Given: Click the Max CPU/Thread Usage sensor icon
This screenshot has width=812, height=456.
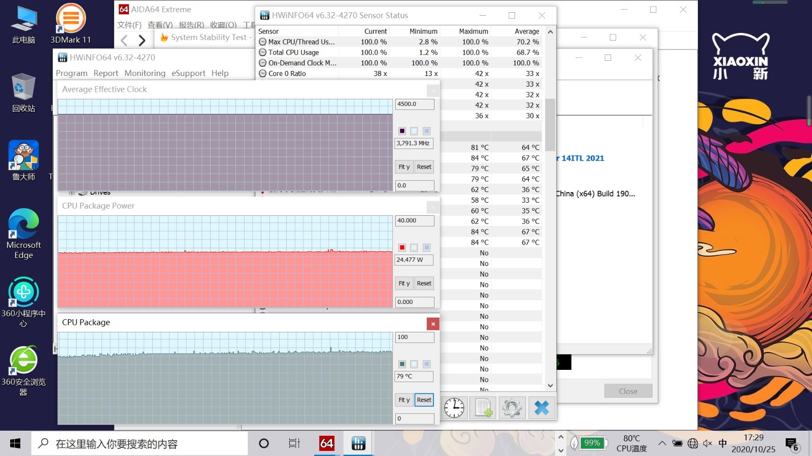Looking at the screenshot, I should point(262,42).
